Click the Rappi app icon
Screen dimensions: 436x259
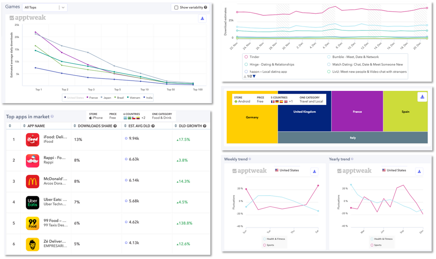click(32, 161)
